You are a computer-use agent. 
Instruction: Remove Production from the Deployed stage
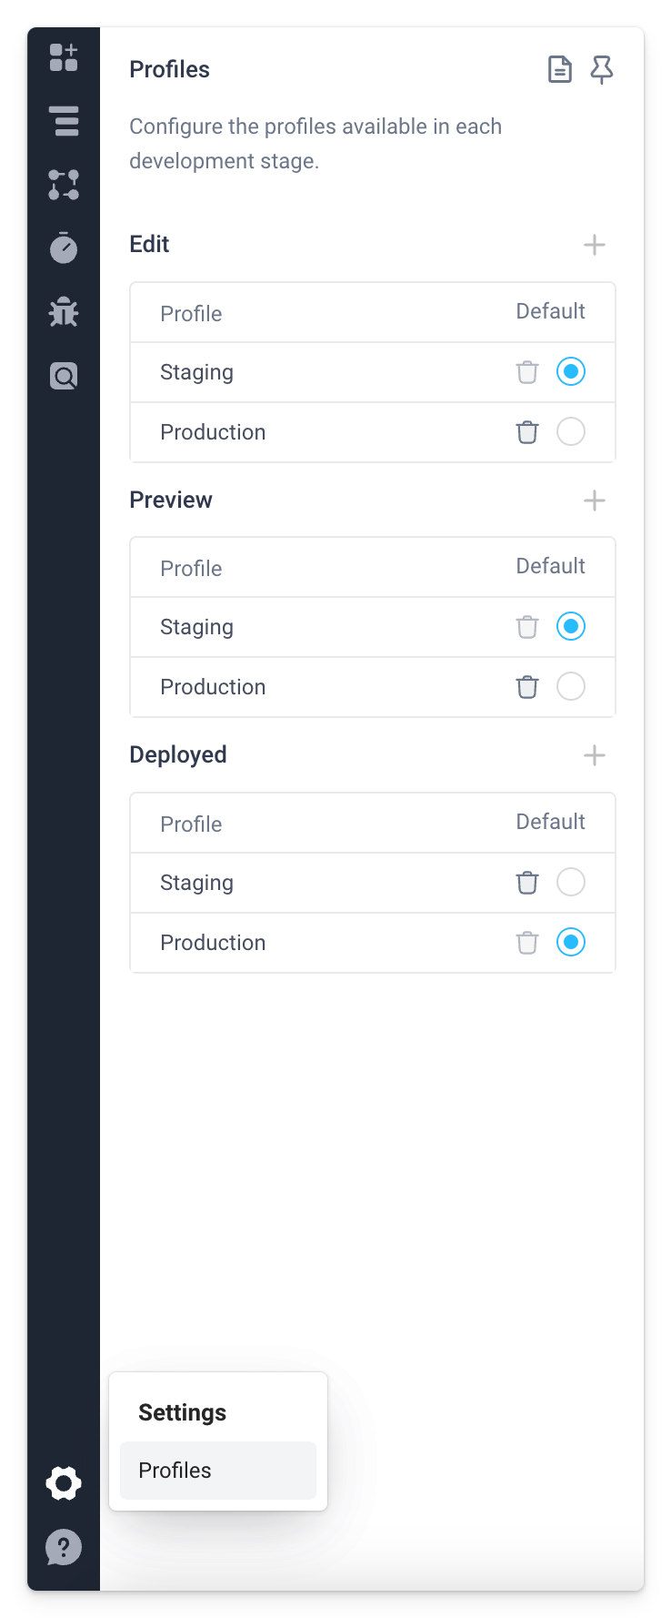tap(526, 942)
